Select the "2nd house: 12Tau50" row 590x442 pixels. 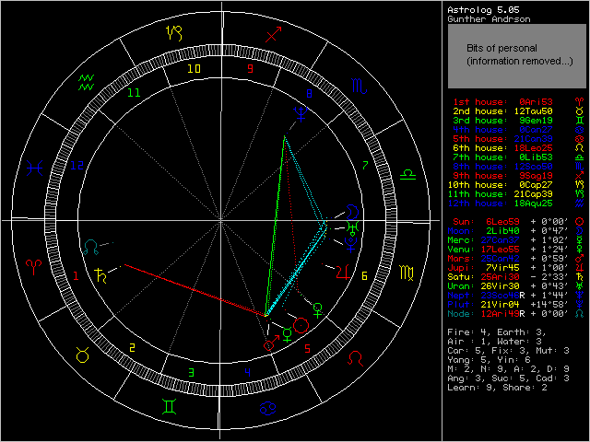coord(518,111)
